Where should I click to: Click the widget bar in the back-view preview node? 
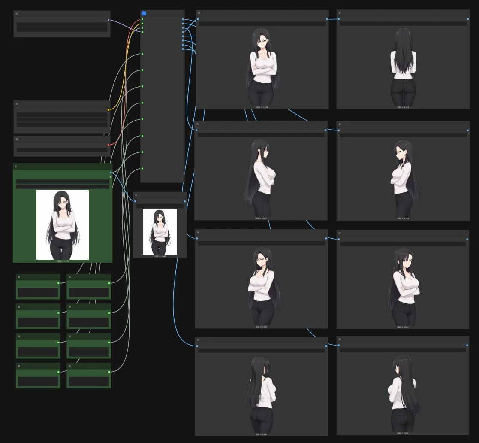pos(403,24)
